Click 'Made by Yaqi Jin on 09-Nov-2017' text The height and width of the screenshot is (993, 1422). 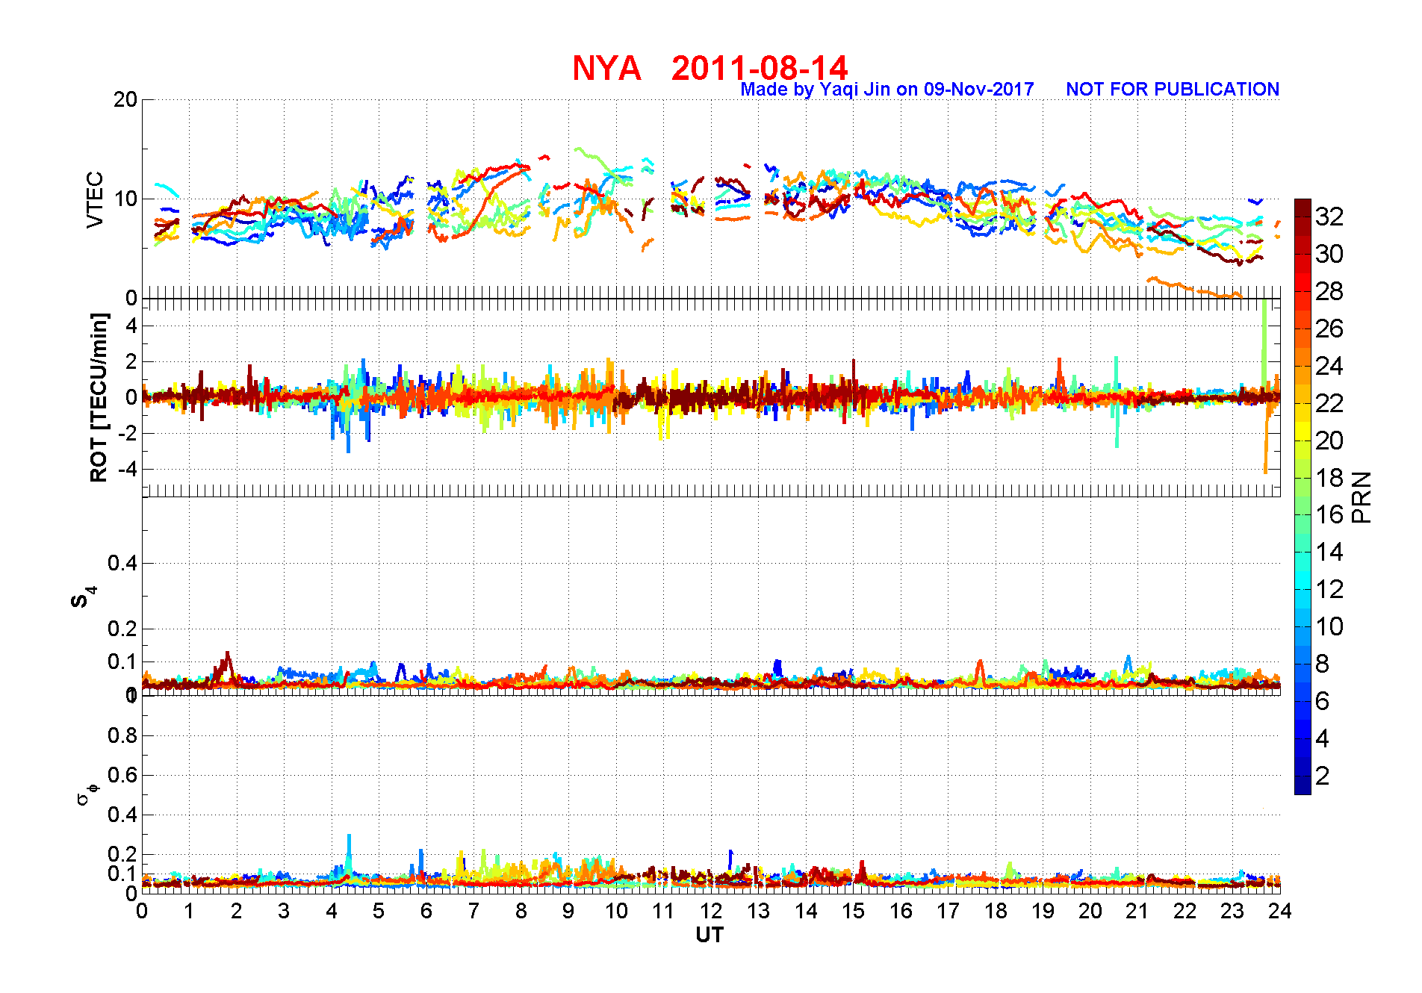887,90
